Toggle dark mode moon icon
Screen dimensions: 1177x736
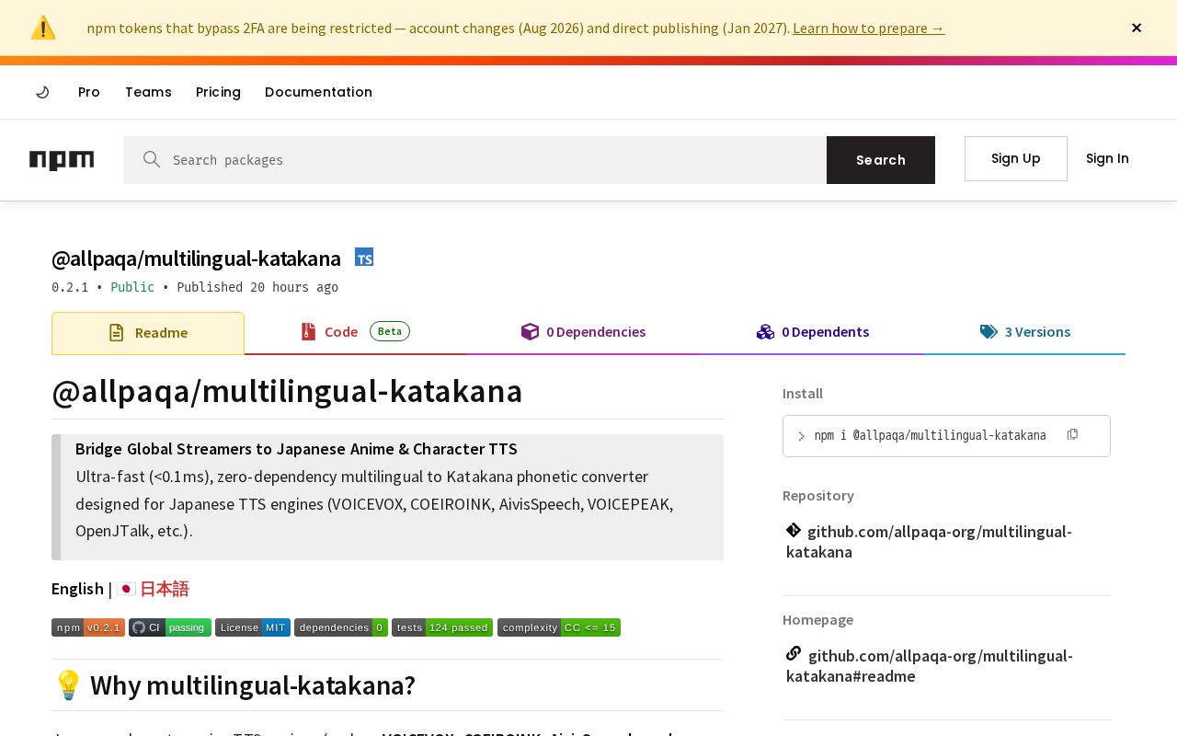point(42,92)
